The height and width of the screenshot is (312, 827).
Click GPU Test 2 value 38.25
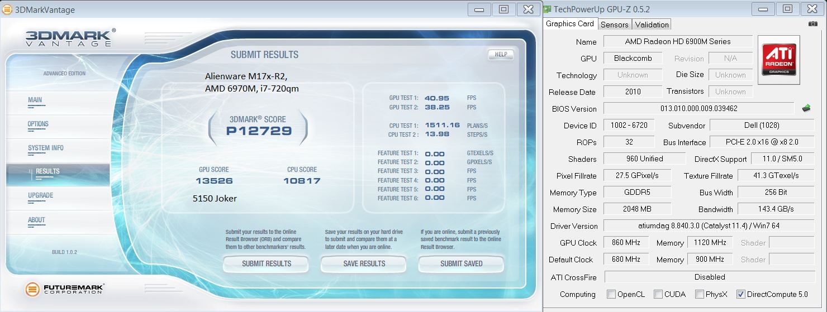coord(437,107)
